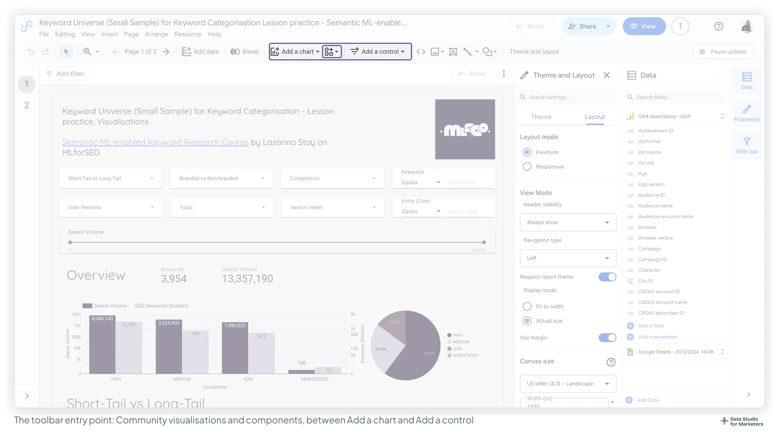Open the Filter bar side panel
The image size is (779, 434).
747,145
